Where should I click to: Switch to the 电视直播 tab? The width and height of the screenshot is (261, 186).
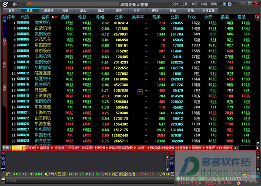coord(208,10)
